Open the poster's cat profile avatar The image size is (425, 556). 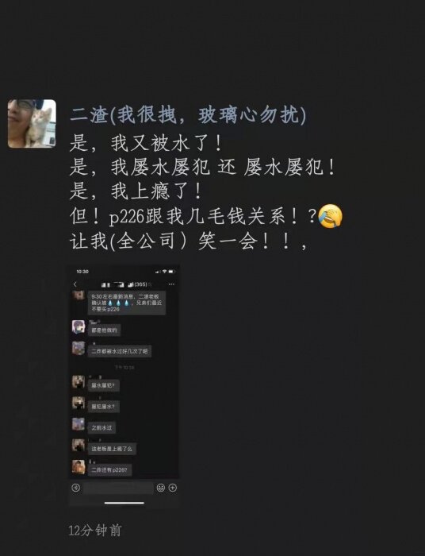coord(32,123)
